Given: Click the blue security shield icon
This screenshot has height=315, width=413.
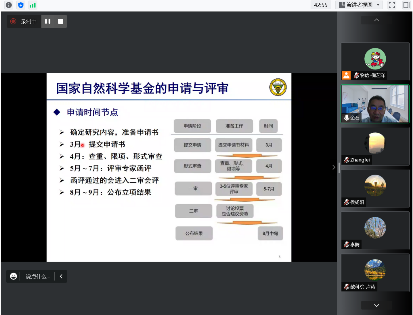Looking at the screenshot, I should click(x=21, y=5).
